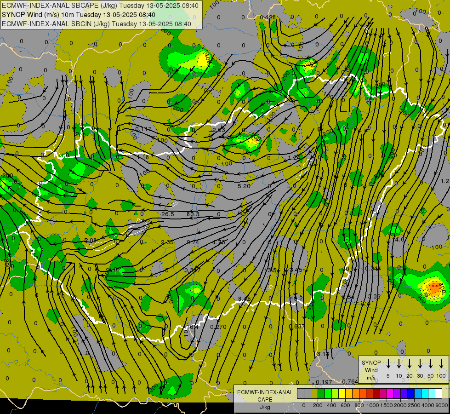Select the cyan CAPE legend swatch
The image size is (450, 414).
point(425,393)
